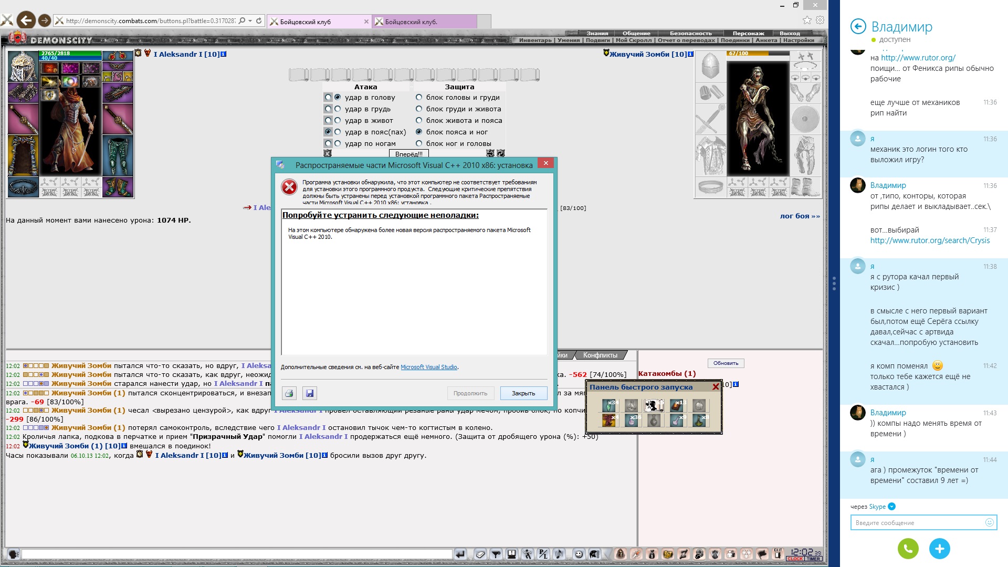Click the green pants equipment slot

tap(118, 156)
